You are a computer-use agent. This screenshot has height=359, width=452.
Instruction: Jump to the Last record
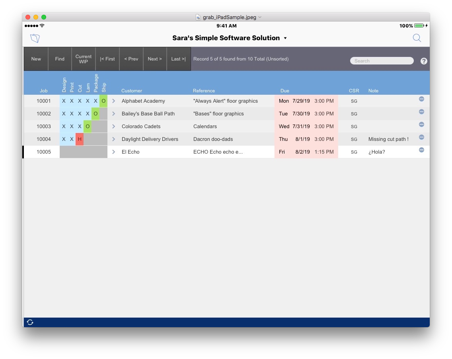[178, 59]
